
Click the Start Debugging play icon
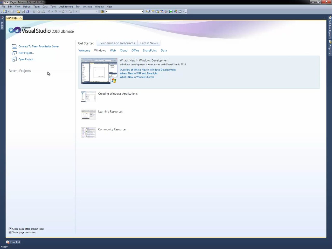pos(76,11)
